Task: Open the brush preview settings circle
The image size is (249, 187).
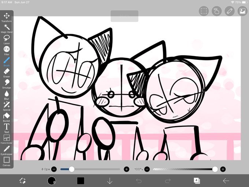Action: pyautogui.click(x=52, y=181)
